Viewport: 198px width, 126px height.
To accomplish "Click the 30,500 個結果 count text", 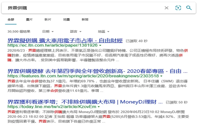I will point(19,31).
